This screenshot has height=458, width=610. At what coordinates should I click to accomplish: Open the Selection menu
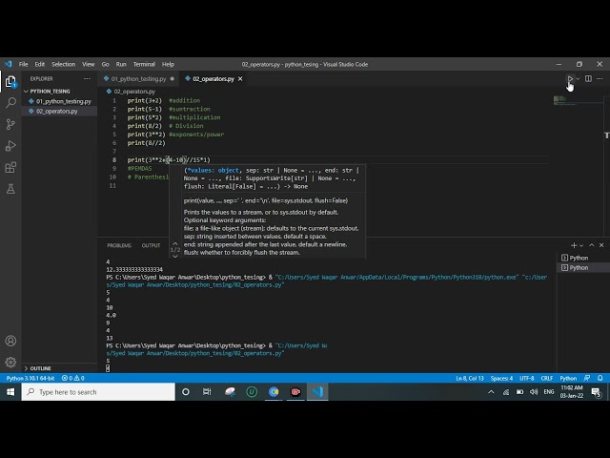(x=64, y=64)
